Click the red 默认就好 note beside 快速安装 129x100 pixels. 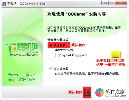(78, 45)
